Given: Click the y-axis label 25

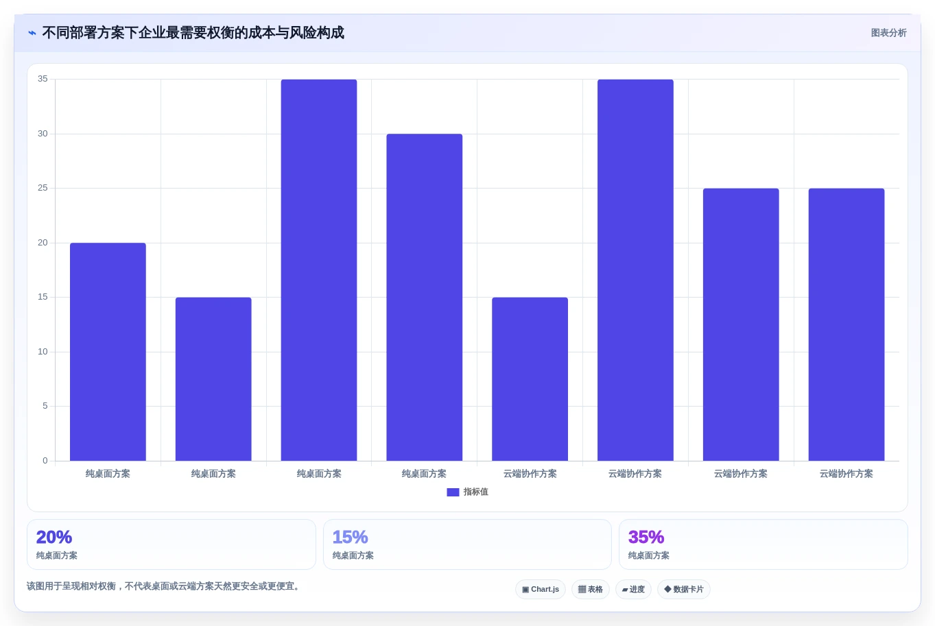Looking at the screenshot, I should click(43, 188).
